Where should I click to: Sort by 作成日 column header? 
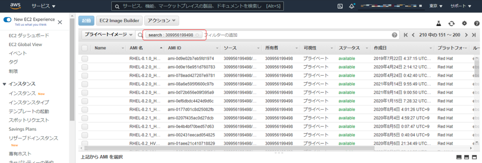[380, 48]
